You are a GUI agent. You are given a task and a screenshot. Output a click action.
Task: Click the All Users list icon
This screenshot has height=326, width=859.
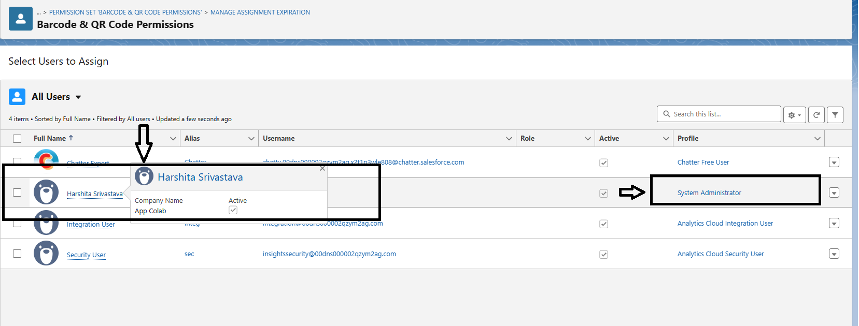(17, 97)
